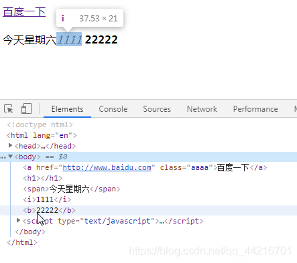Open http://www.baidu.com href link in DOM tree
297x263 pixels.
pyautogui.click(x=107, y=167)
